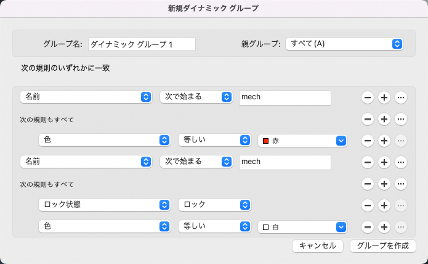The image size is (428, 264).
Task: Click the グループ名 text field
Action: (142, 44)
